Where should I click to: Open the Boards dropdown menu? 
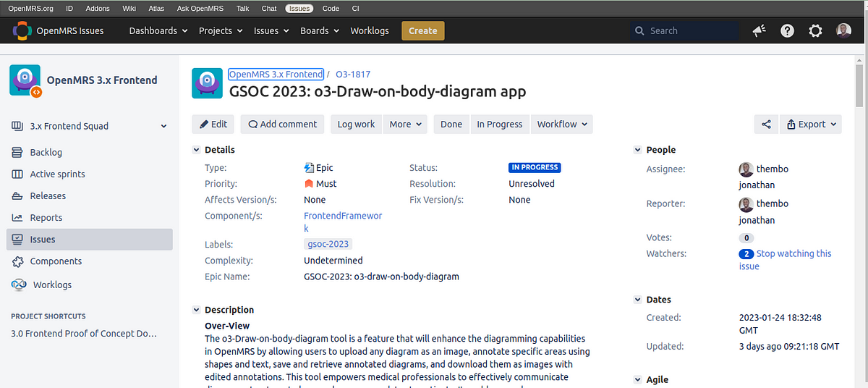[320, 30]
